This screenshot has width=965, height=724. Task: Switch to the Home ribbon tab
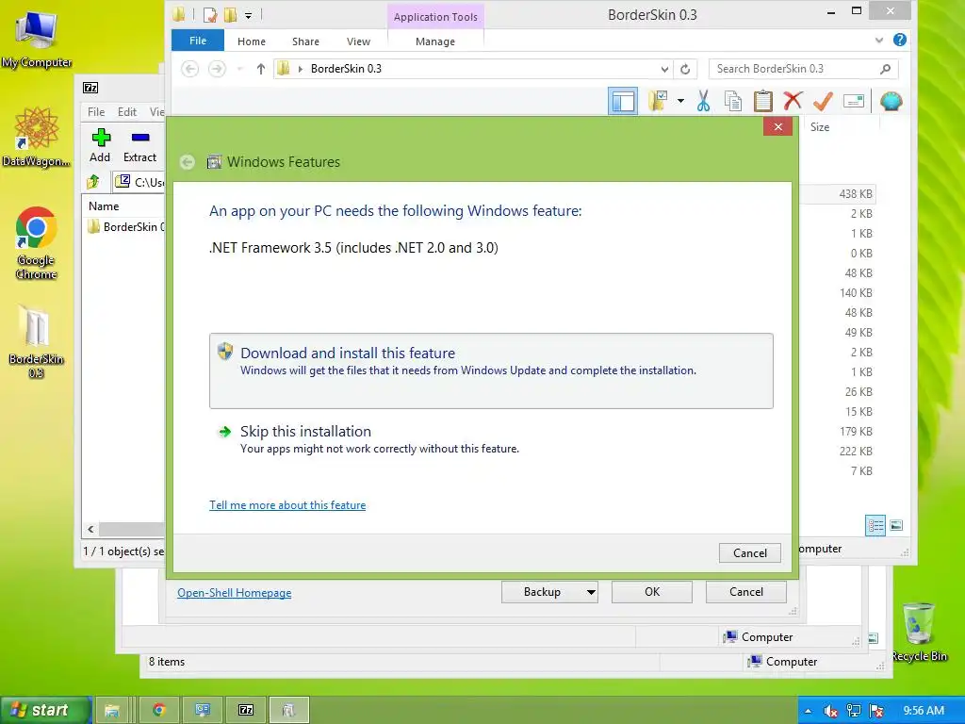251,41
